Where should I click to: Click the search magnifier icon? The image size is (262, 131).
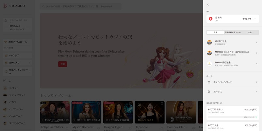tap(43, 7)
